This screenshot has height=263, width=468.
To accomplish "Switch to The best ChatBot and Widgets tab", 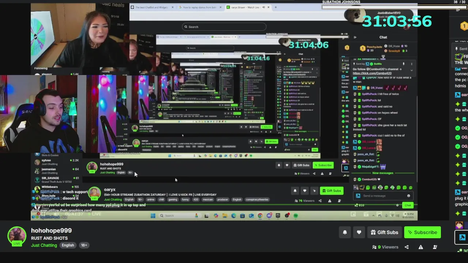I will point(152,7).
